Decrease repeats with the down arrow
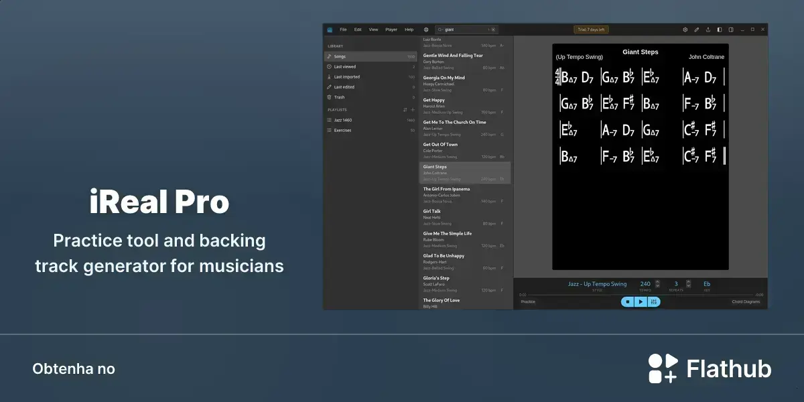 687,287
